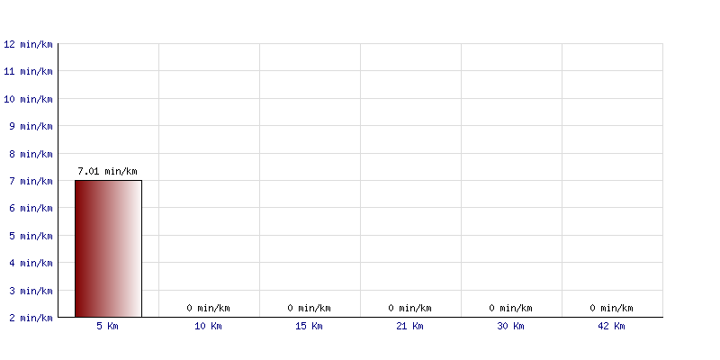720x360 pixels.
Task: Click the 10 Km axis label
Action: (208, 326)
